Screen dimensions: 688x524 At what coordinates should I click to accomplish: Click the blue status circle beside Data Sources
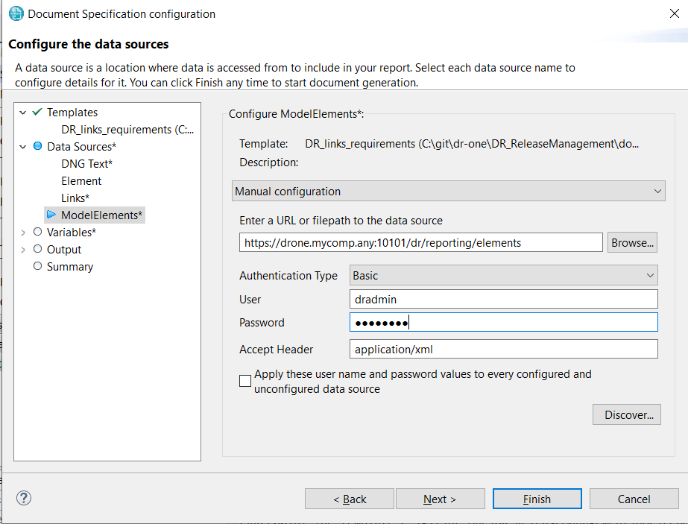[x=37, y=146]
